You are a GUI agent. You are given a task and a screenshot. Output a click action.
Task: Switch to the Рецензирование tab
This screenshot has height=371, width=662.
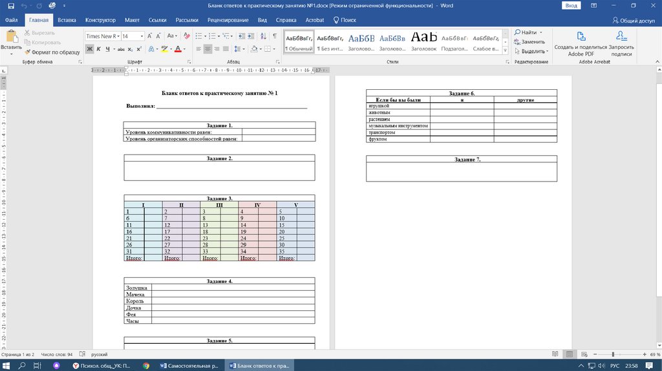click(228, 20)
